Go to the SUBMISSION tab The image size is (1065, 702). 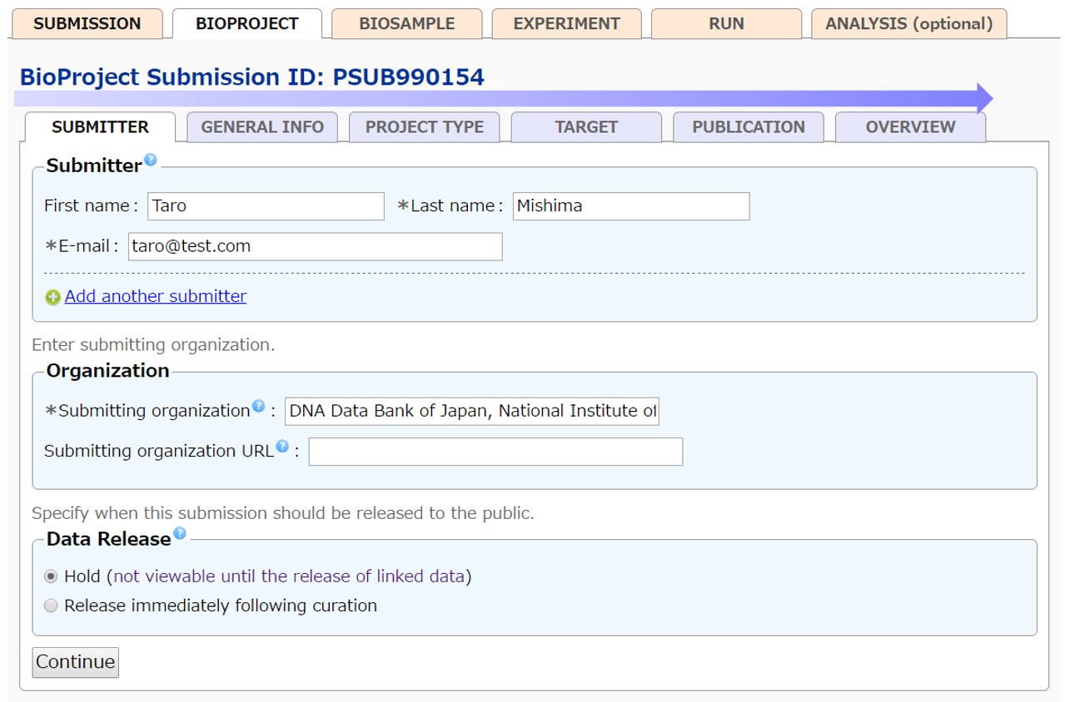(87, 24)
